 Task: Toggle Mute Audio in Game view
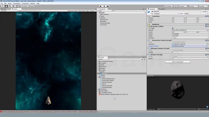(82, 11)
